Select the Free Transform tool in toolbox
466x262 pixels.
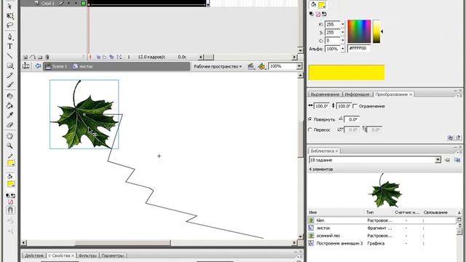tap(9, 16)
